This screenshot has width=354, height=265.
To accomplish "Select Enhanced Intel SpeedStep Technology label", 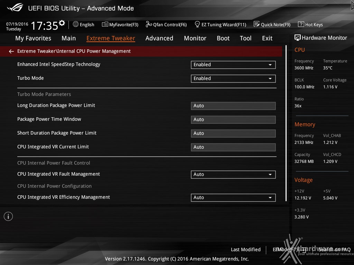I will click(x=59, y=65).
